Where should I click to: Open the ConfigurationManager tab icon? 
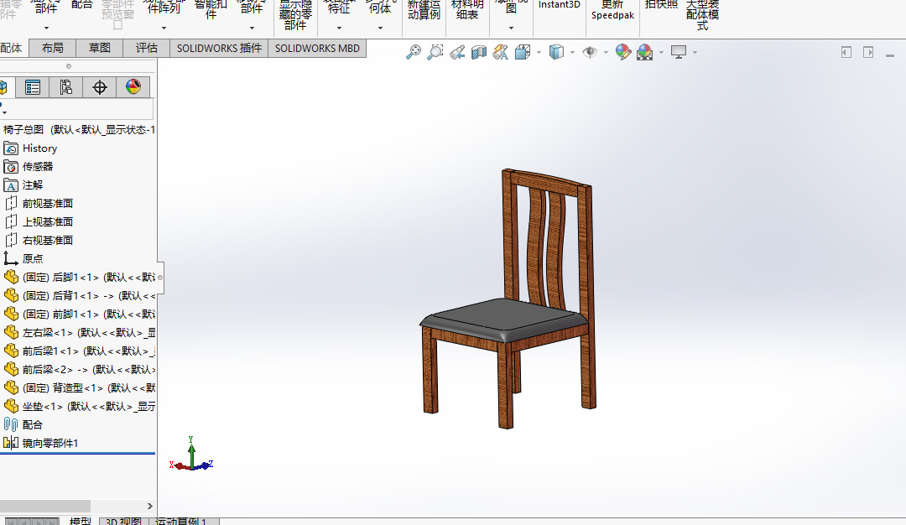point(66,87)
